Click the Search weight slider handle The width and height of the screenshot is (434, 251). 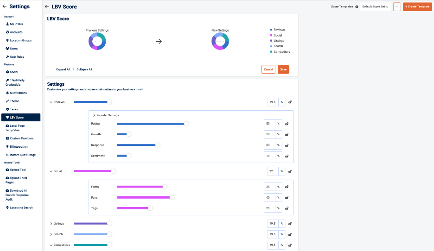(109, 234)
